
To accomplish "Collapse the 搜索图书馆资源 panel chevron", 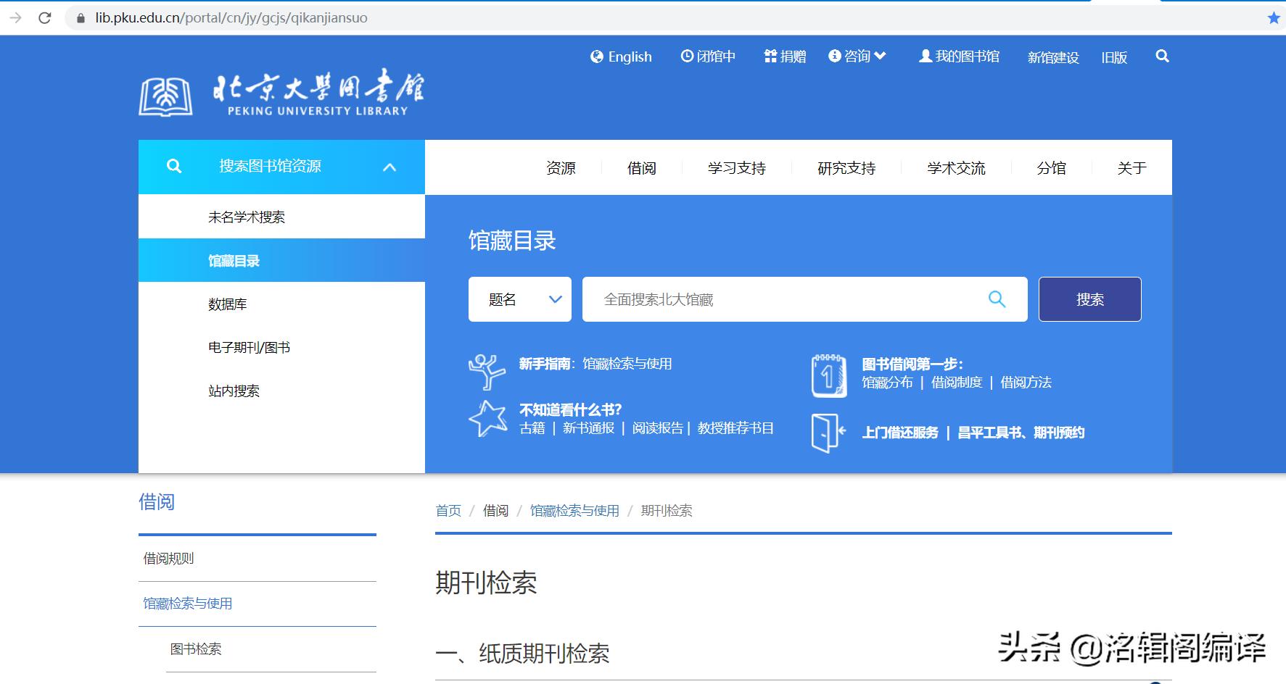I will (391, 167).
